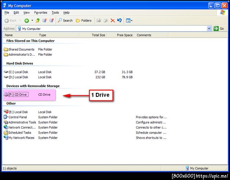
Task: Sort by the Name column header
Action: pyautogui.click(x=20, y=35)
